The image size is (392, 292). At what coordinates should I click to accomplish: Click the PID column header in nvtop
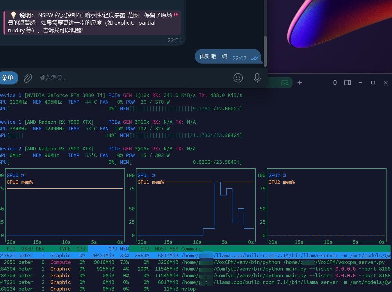(11, 249)
